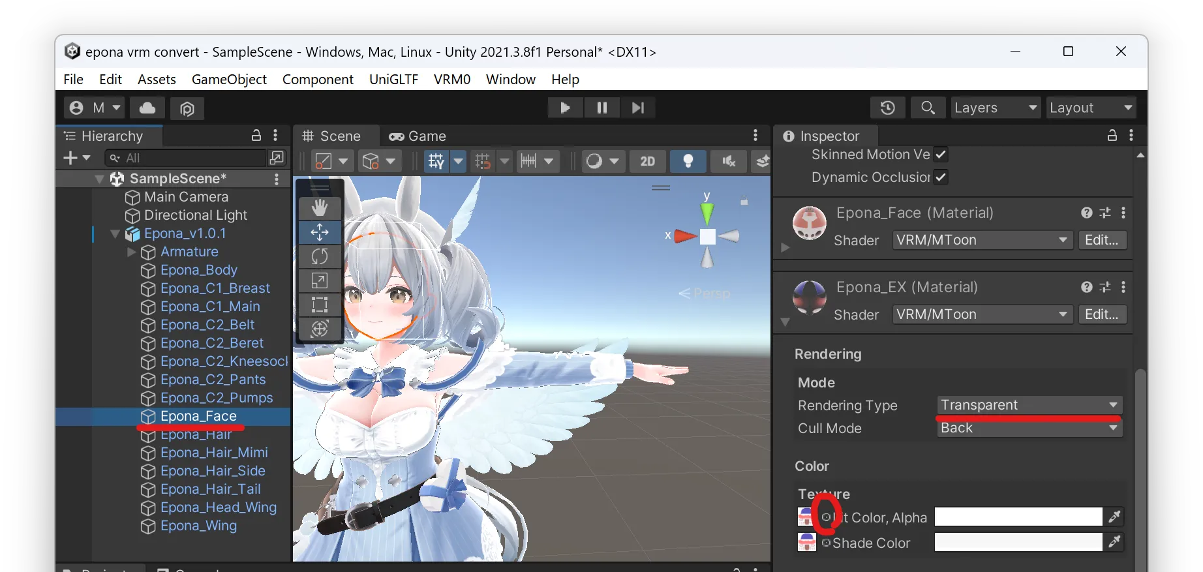1203x572 pixels.
Task: Toggle Skinned Motion Vectors checkbox
Action: (940, 155)
